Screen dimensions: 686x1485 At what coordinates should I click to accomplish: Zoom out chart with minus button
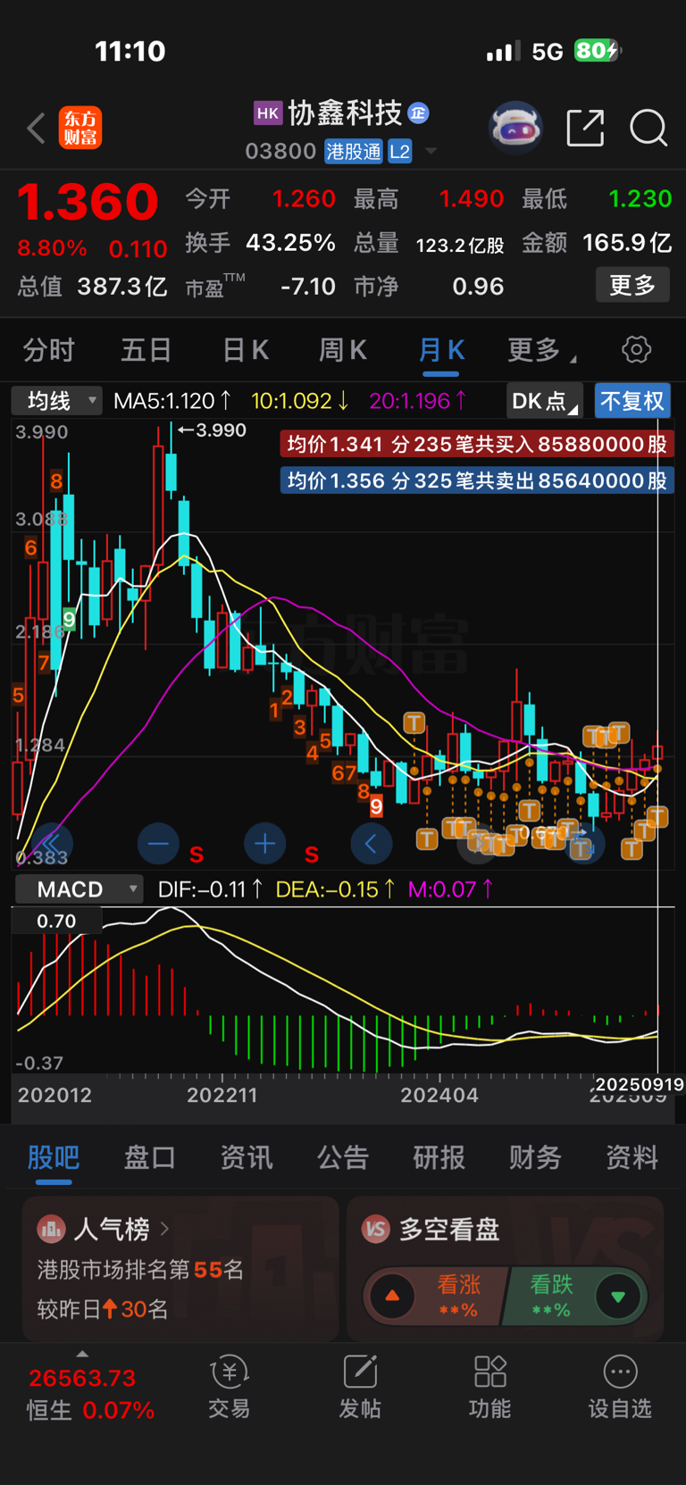[x=158, y=843]
